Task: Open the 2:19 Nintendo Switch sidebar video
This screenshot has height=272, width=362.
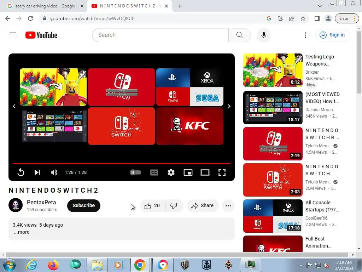Action: tap(273, 144)
